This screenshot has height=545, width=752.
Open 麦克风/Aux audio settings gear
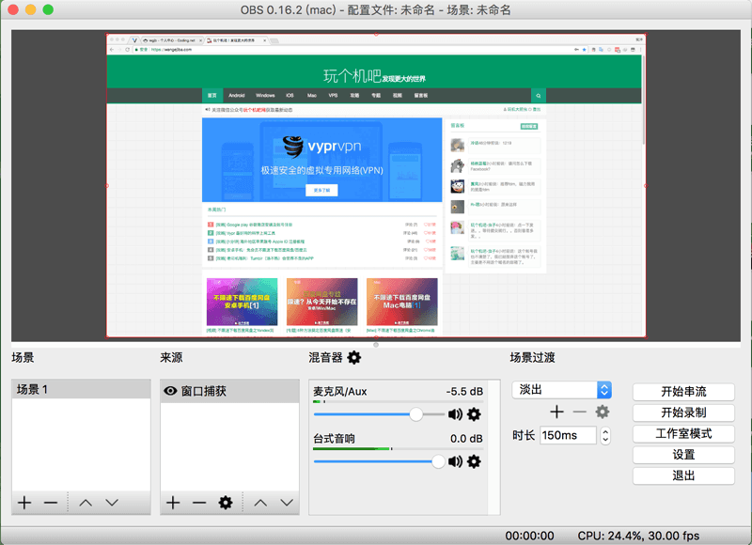point(474,414)
